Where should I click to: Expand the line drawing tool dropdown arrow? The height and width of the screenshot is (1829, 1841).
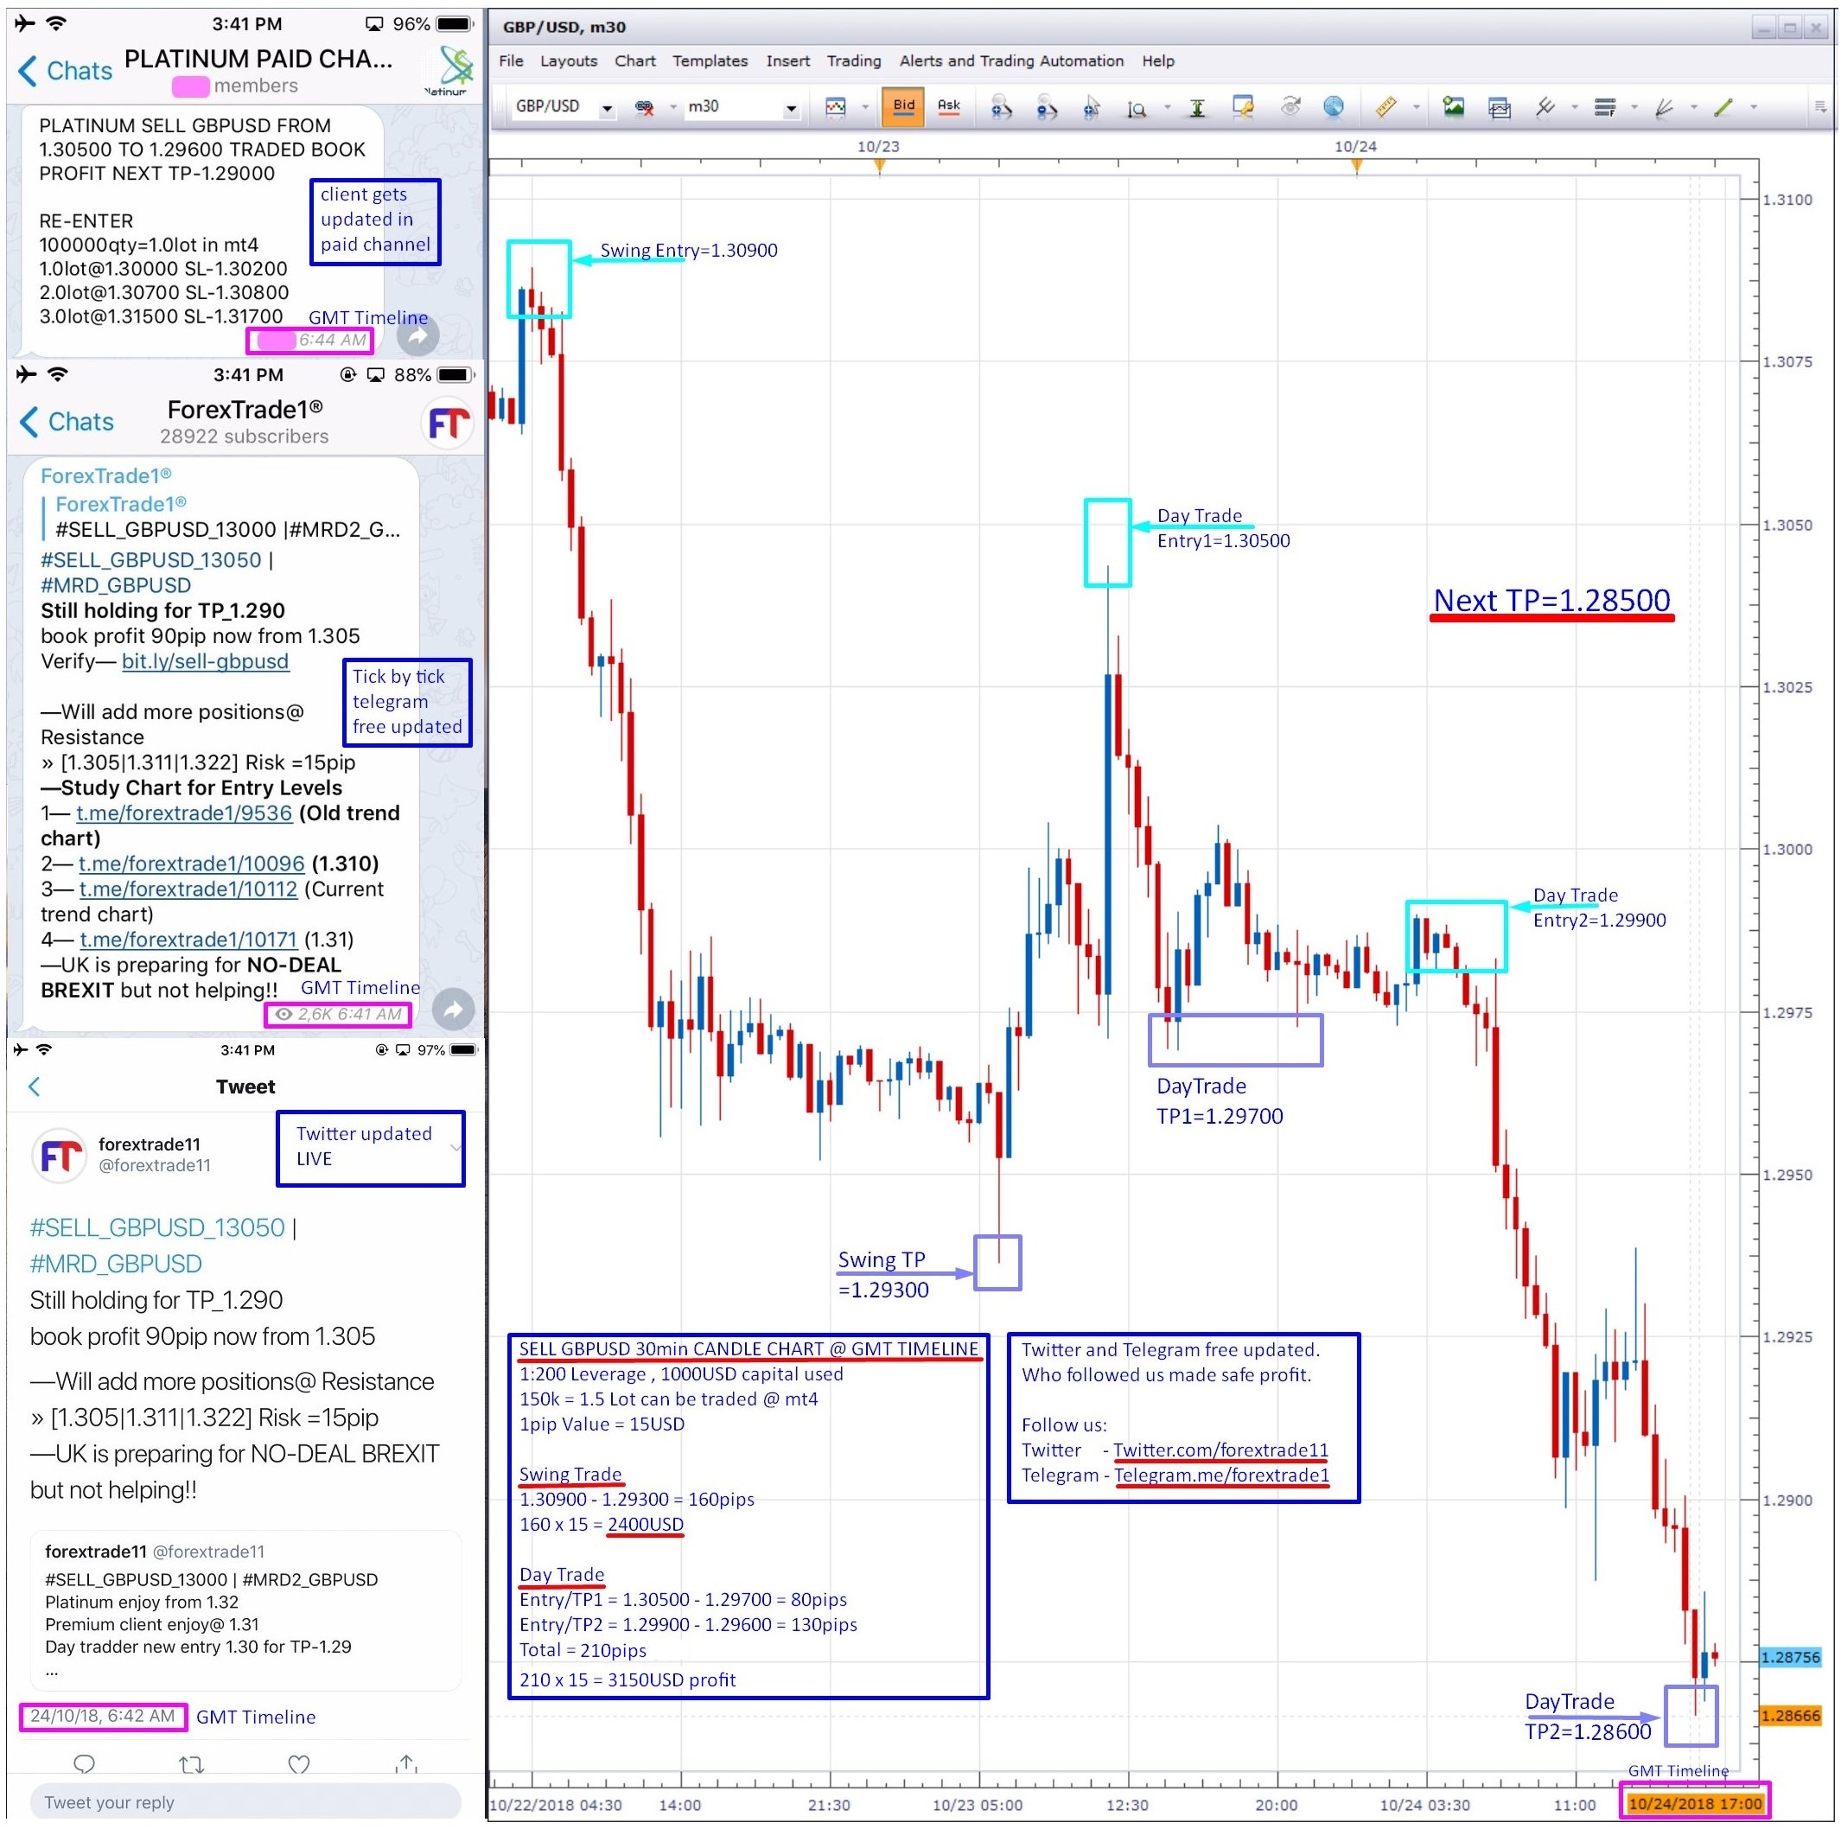click(x=1754, y=108)
